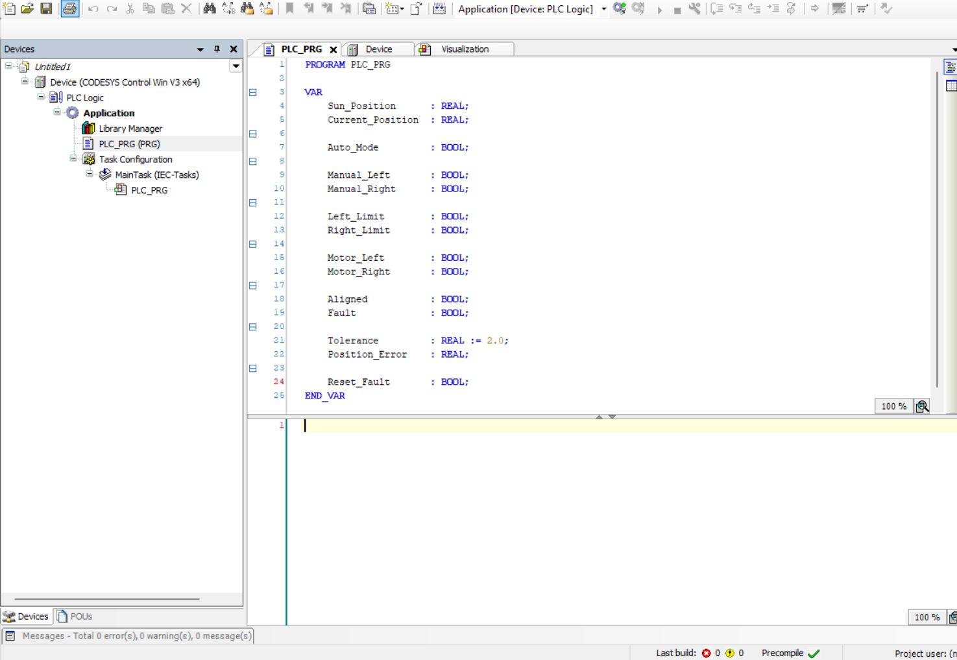Click Precompile status checkmark
Screen dimensions: 957x660
click(x=814, y=654)
